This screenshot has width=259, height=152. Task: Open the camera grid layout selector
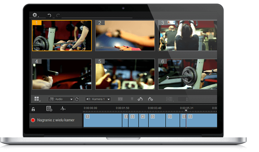tap(37, 99)
